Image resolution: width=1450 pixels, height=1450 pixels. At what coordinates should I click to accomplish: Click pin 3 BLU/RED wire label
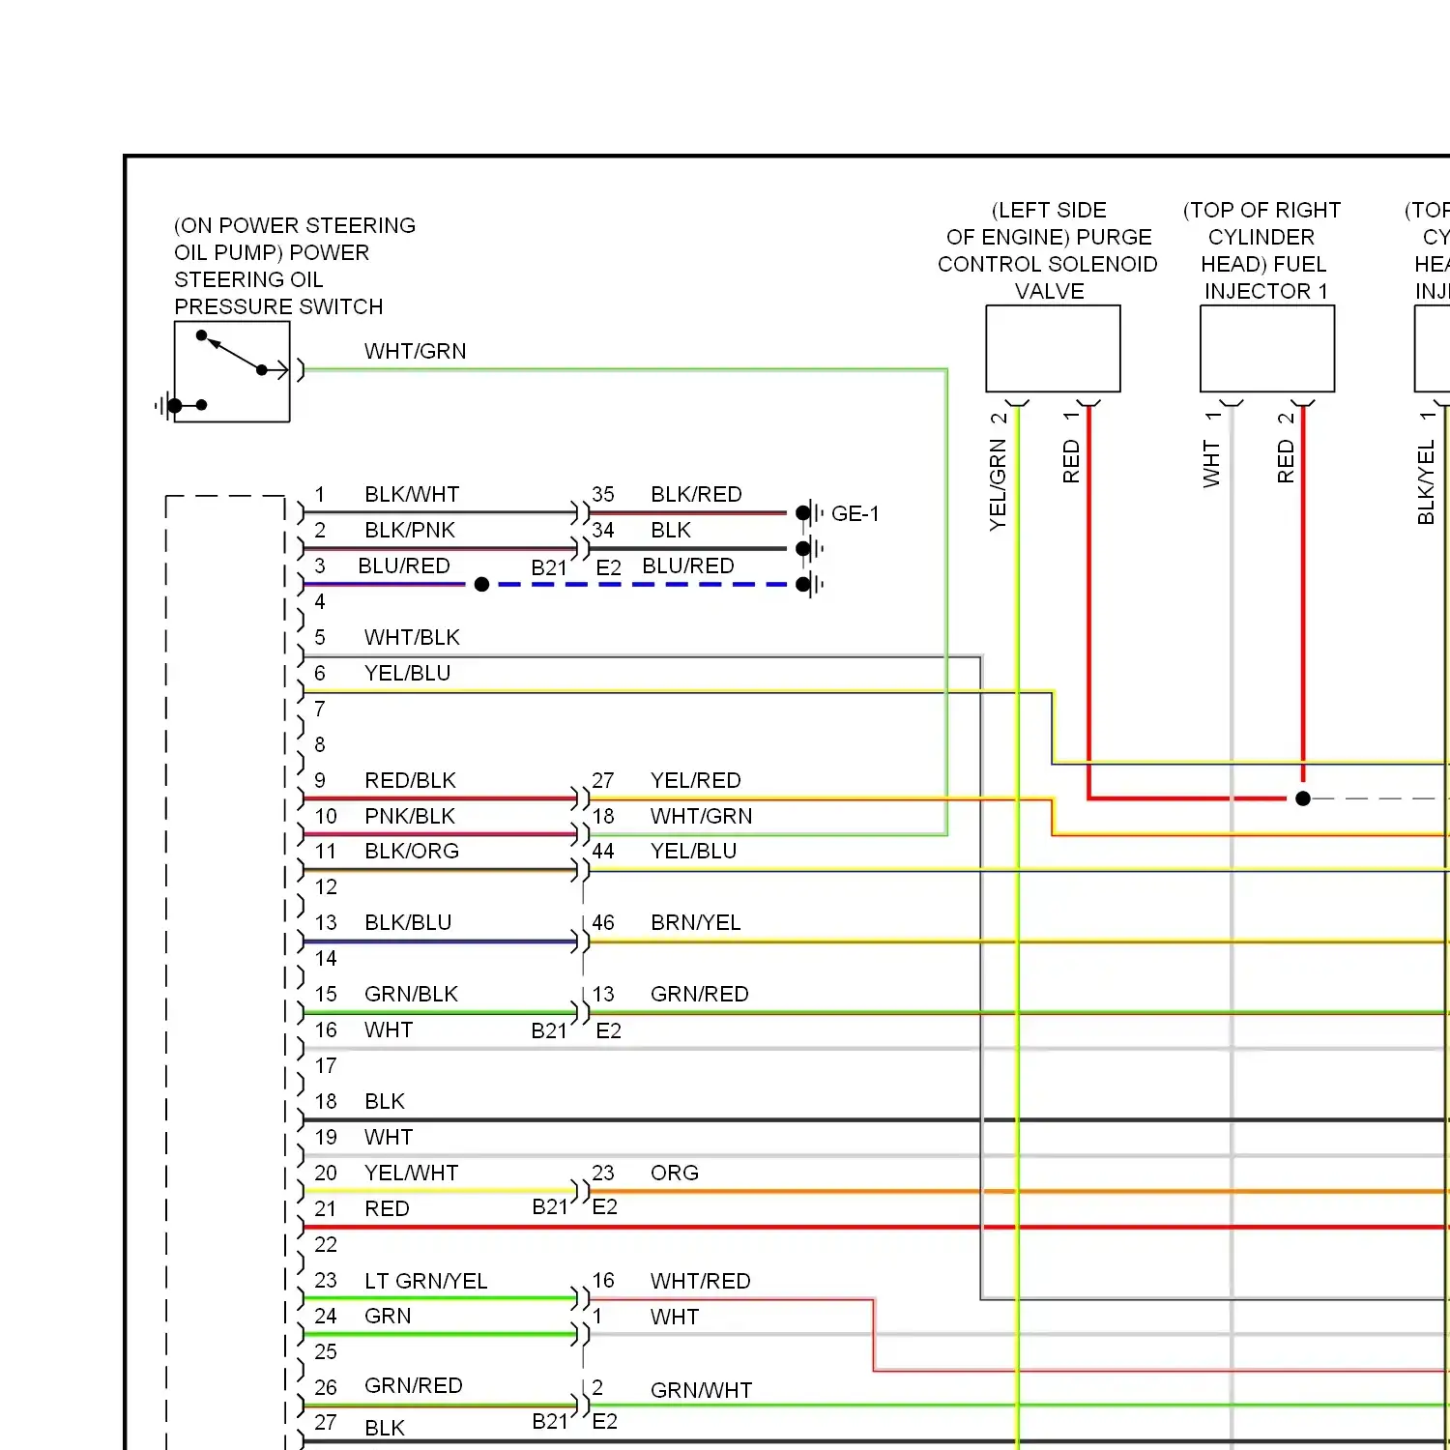click(404, 566)
